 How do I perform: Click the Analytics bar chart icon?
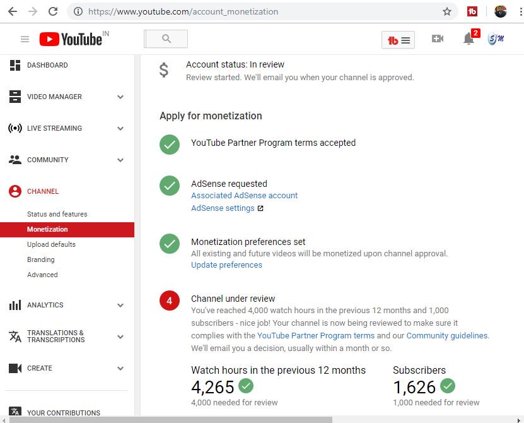tap(15, 305)
